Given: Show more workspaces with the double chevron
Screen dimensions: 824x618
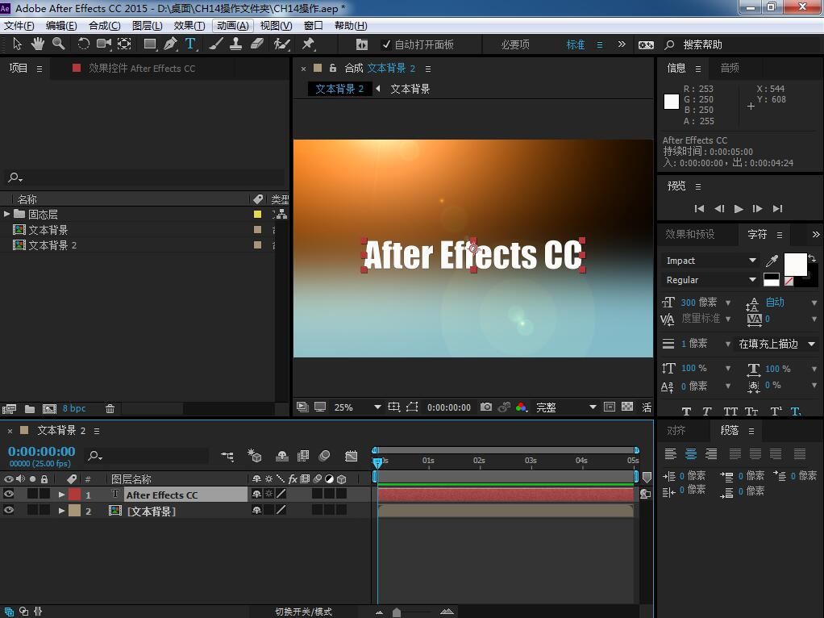Looking at the screenshot, I should (622, 44).
